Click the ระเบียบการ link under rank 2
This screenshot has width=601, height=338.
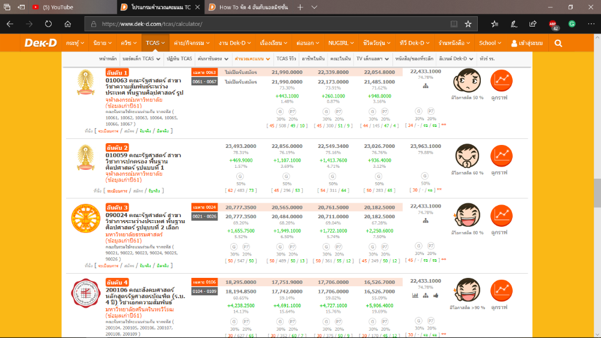[108, 190]
